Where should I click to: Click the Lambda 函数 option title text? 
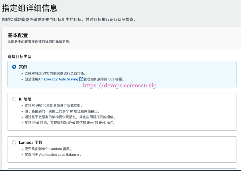tap(30, 142)
